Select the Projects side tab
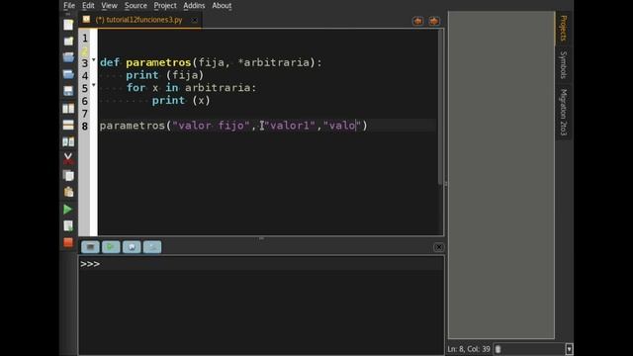 click(x=564, y=29)
